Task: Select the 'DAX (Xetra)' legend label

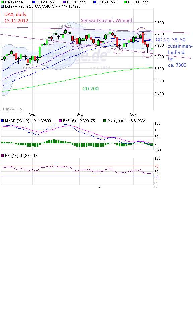Action: coord(15,2)
